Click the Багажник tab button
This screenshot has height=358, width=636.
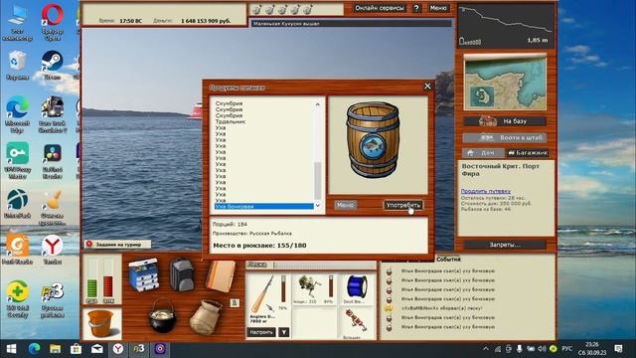[x=528, y=153]
